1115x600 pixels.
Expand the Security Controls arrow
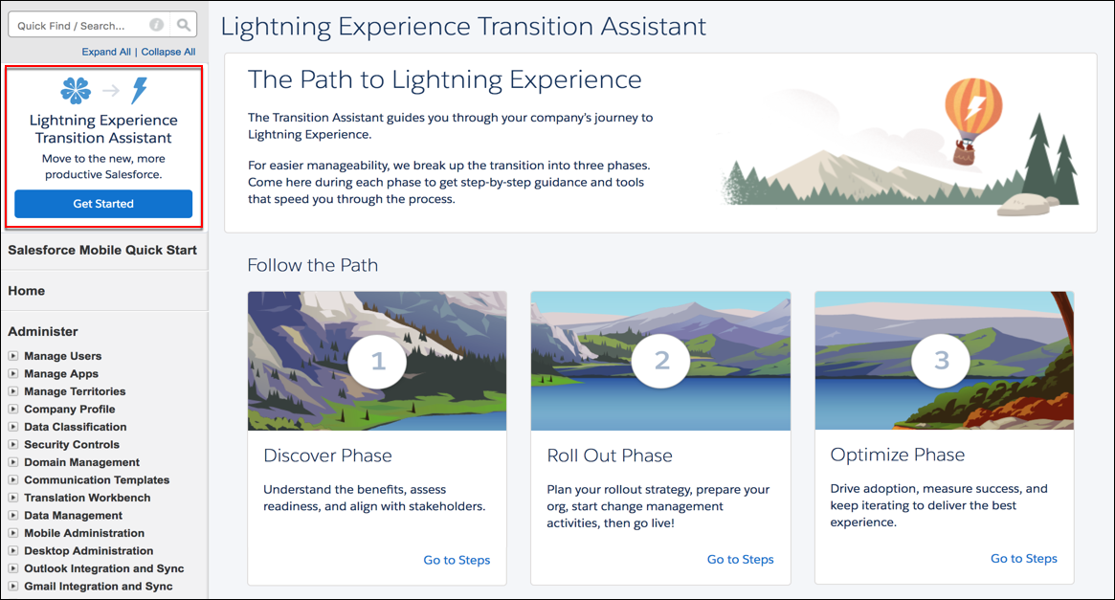[12, 444]
